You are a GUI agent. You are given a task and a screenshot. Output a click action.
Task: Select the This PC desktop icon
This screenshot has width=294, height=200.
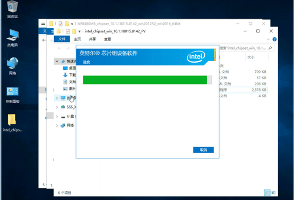12,38
